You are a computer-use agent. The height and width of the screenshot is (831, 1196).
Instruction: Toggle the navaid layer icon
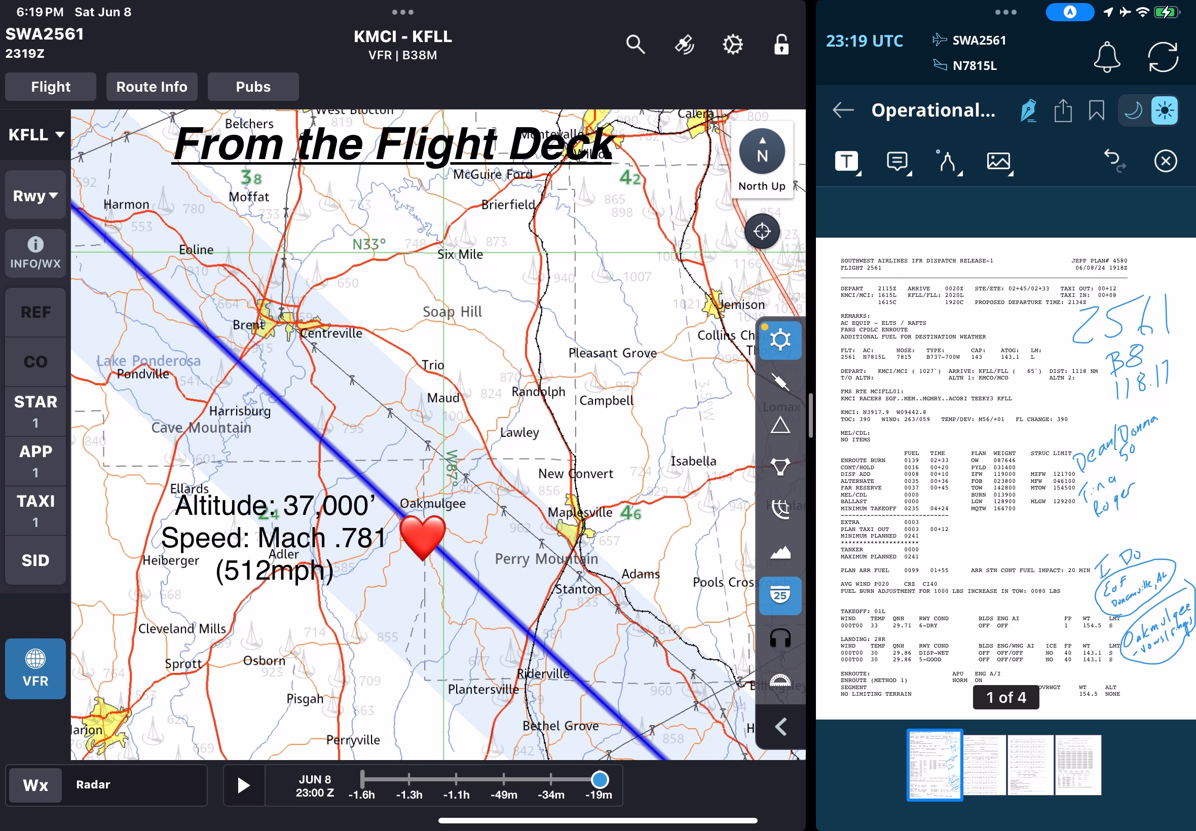[780, 383]
